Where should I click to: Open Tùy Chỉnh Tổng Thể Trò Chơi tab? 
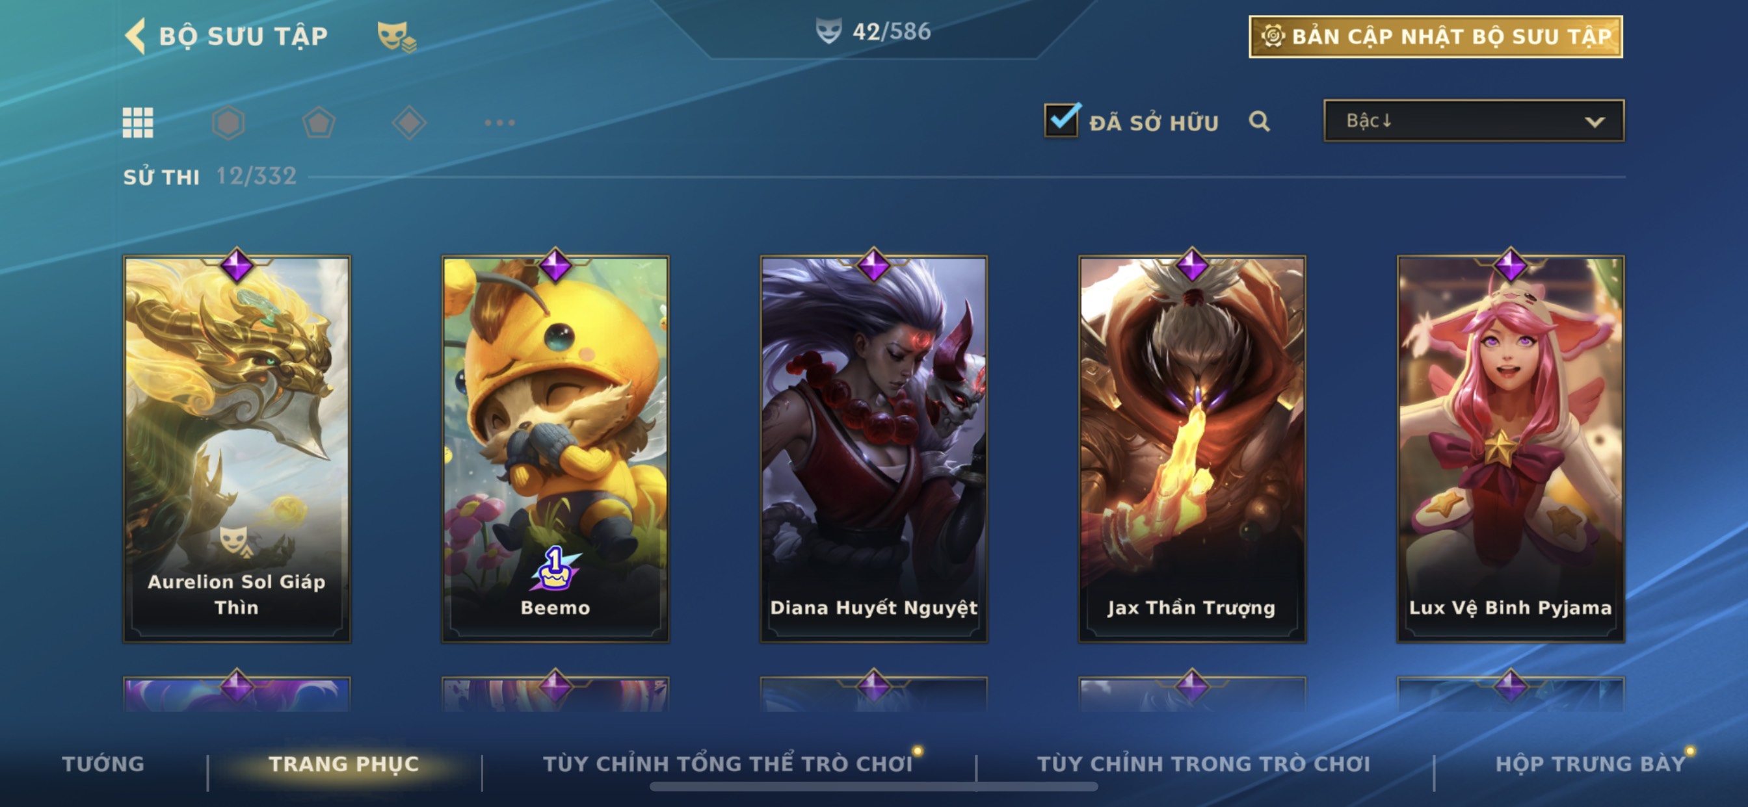[x=728, y=764]
